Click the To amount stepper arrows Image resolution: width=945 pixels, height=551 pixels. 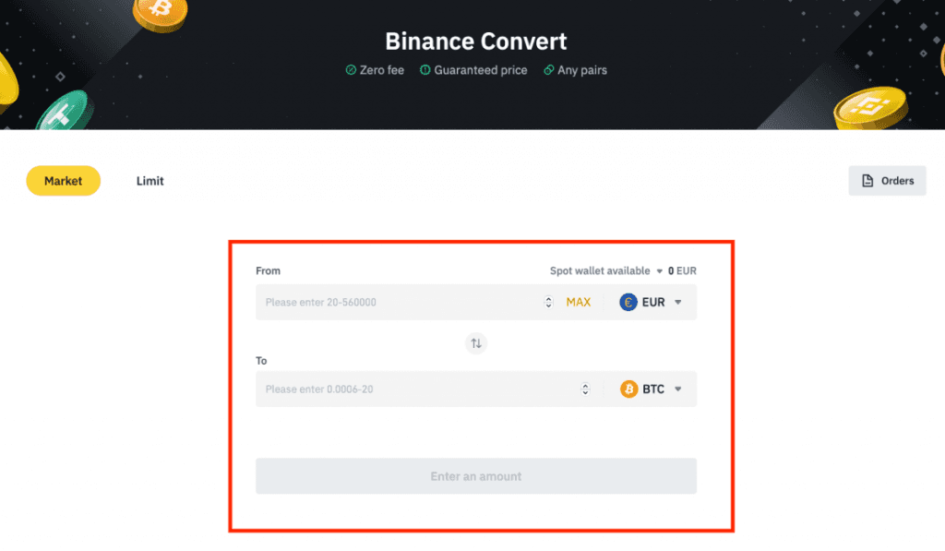pyautogui.click(x=585, y=389)
